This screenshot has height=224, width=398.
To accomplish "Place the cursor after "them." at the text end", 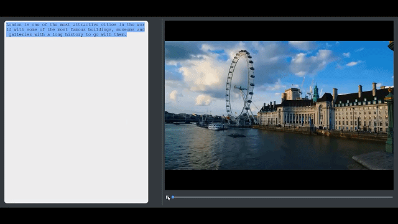I will [x=127, y=35].
